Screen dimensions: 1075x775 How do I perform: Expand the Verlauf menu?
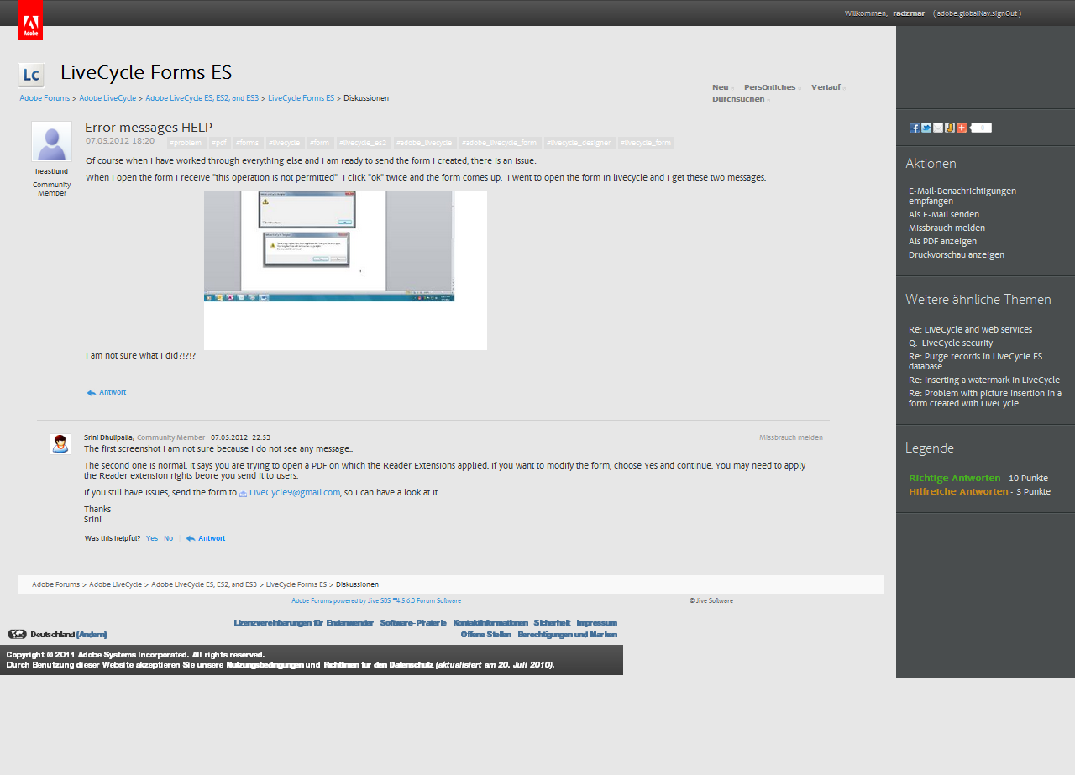[828, 87]
